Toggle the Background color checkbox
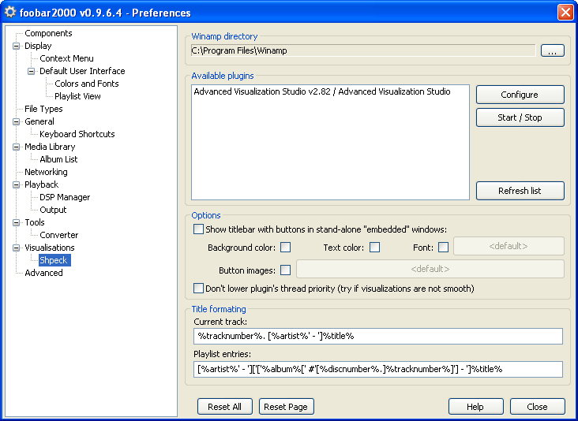This screenshot has width=578, height=421. pos(285,248)
